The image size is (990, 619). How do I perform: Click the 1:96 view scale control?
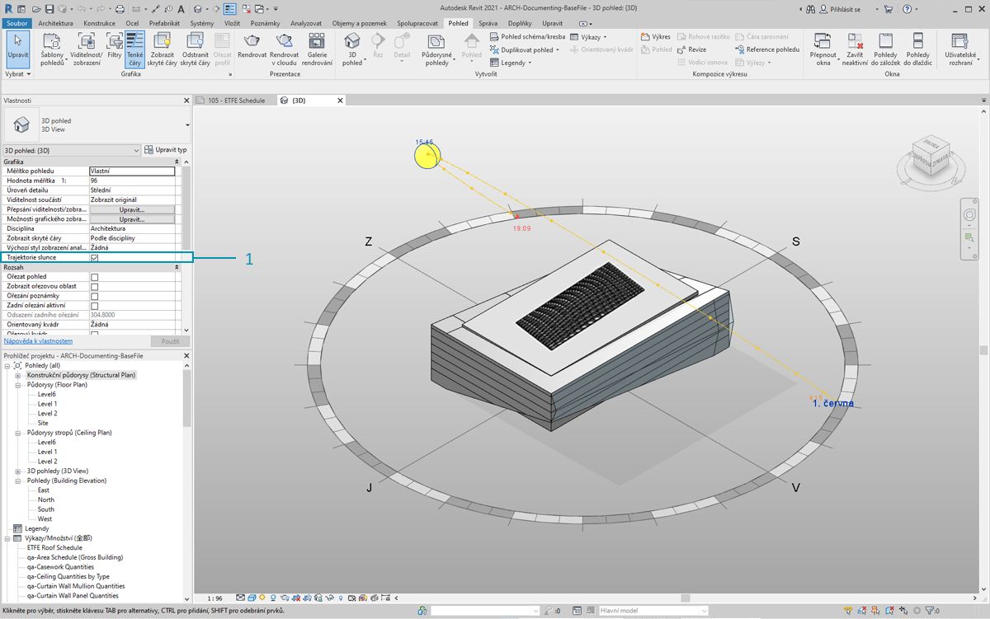pyautogui.click(x=215, y=598)
